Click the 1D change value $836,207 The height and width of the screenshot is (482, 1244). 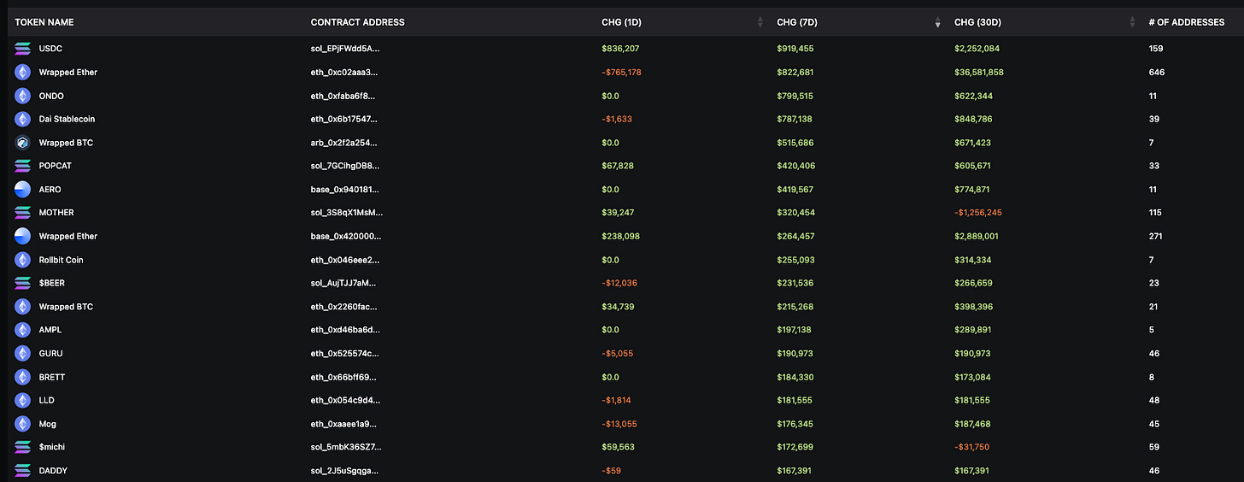pos(620,49)
